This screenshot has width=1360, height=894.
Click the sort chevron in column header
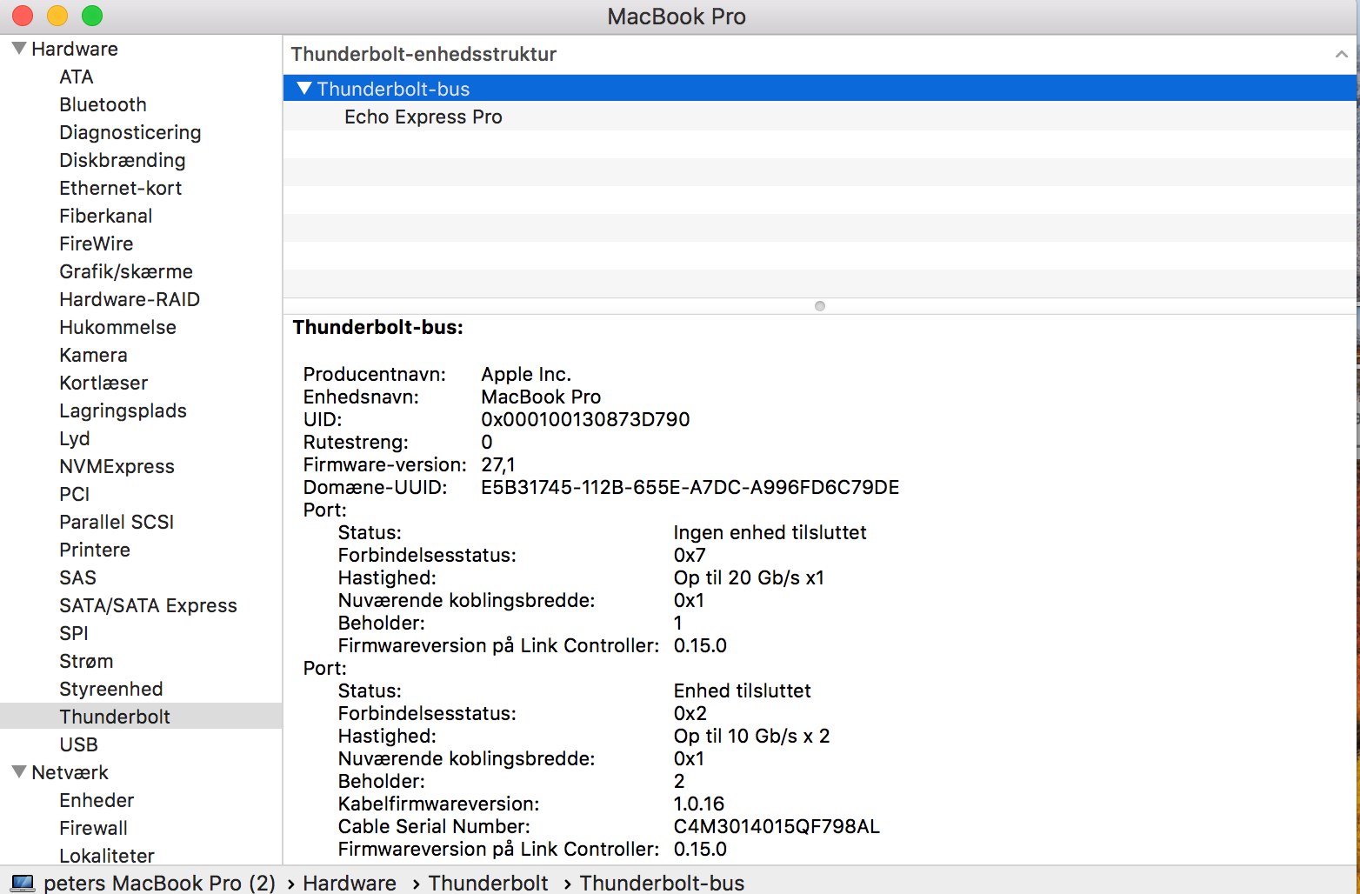pyautogui.click(x=1341, y=54)
